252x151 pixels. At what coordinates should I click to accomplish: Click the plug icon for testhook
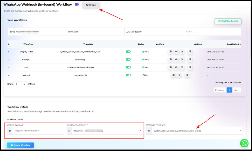[179, 75]
